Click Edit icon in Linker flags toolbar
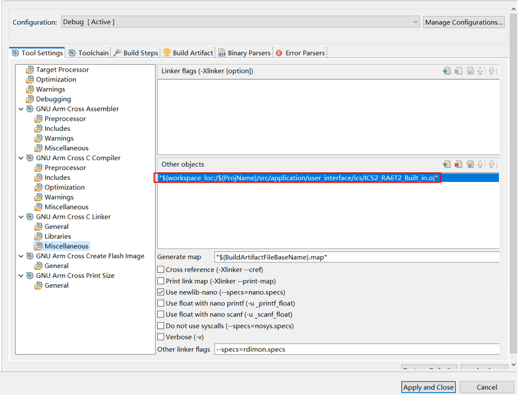 click(x=470, y=71)
